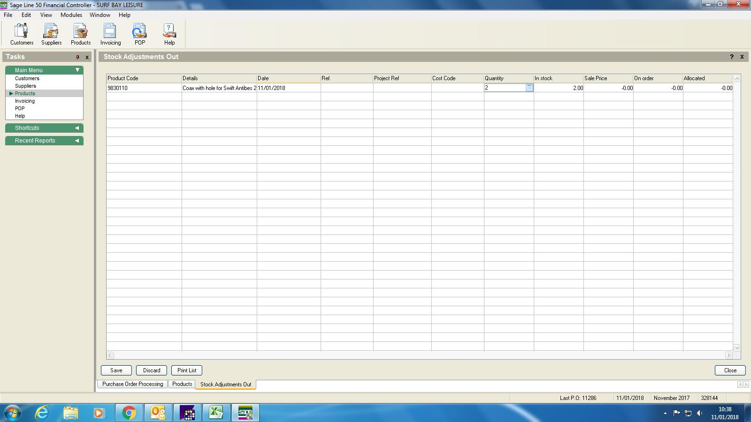Collapse the Main Menu section
Viewport: 751px width, 422px height.
coord(77,70)
